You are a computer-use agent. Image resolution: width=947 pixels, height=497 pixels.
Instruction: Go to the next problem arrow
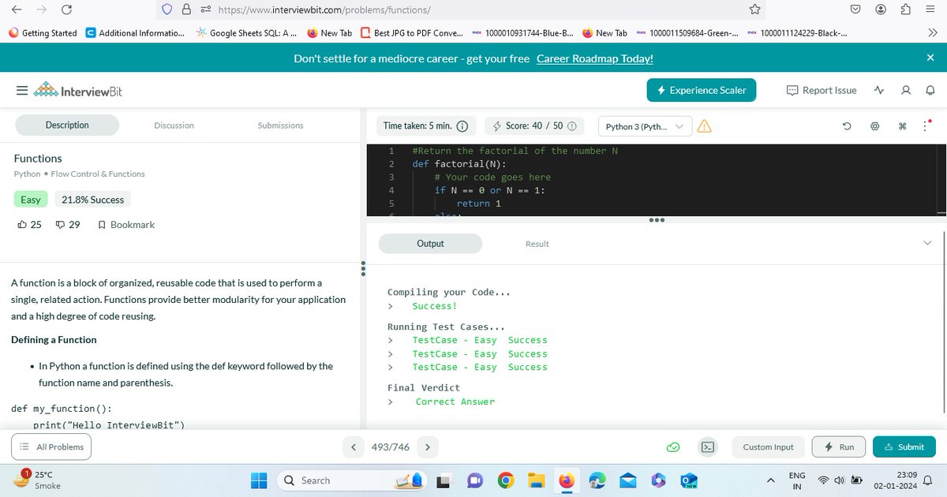[427, 447]
